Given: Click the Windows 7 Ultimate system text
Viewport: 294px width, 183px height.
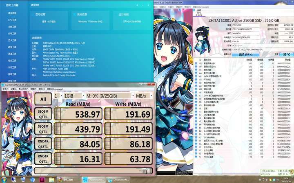Looking at the screenshot, I should tap(90, 22).
